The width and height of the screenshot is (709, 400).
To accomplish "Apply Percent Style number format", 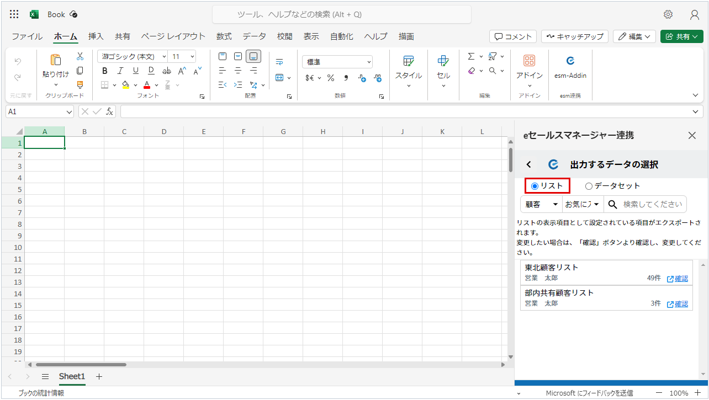I will (x=331, y=78).
